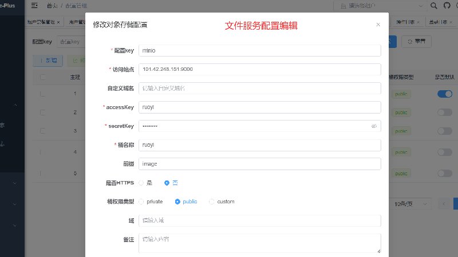Close the first tab in the tab strip
The width and height of the screenshot is (458, 257).
click(x=58, y=22)
